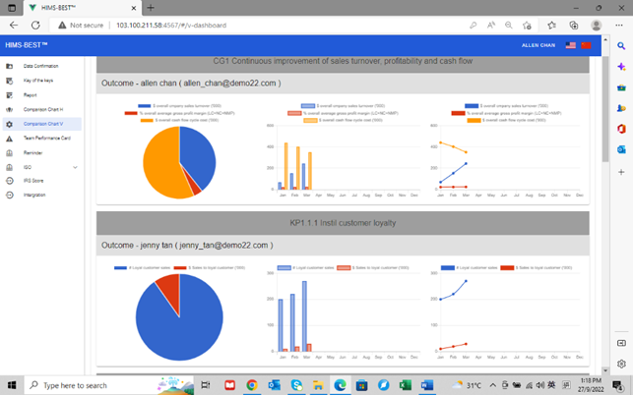Open the Reminder sidebar icon

(x=9, y=153)
